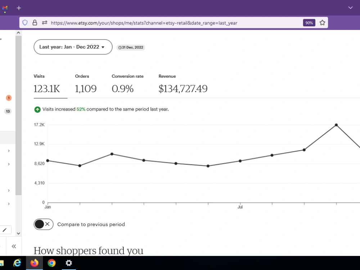Click the sidebar scroll up arrow
The width and height of the screenshot is (360, 270).
click(x=19, y=33)
